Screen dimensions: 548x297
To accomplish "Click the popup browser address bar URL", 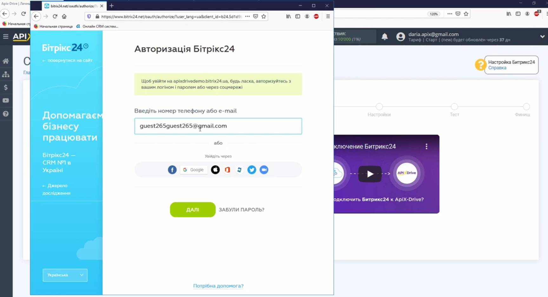I will (171, 16).
